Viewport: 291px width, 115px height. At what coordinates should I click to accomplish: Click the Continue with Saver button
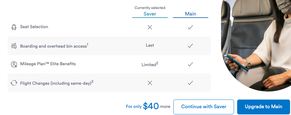click(x=204, y=107)
